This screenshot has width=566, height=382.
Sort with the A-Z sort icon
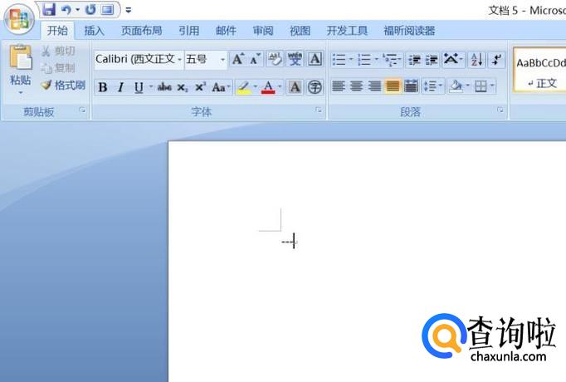click(477, 60)
